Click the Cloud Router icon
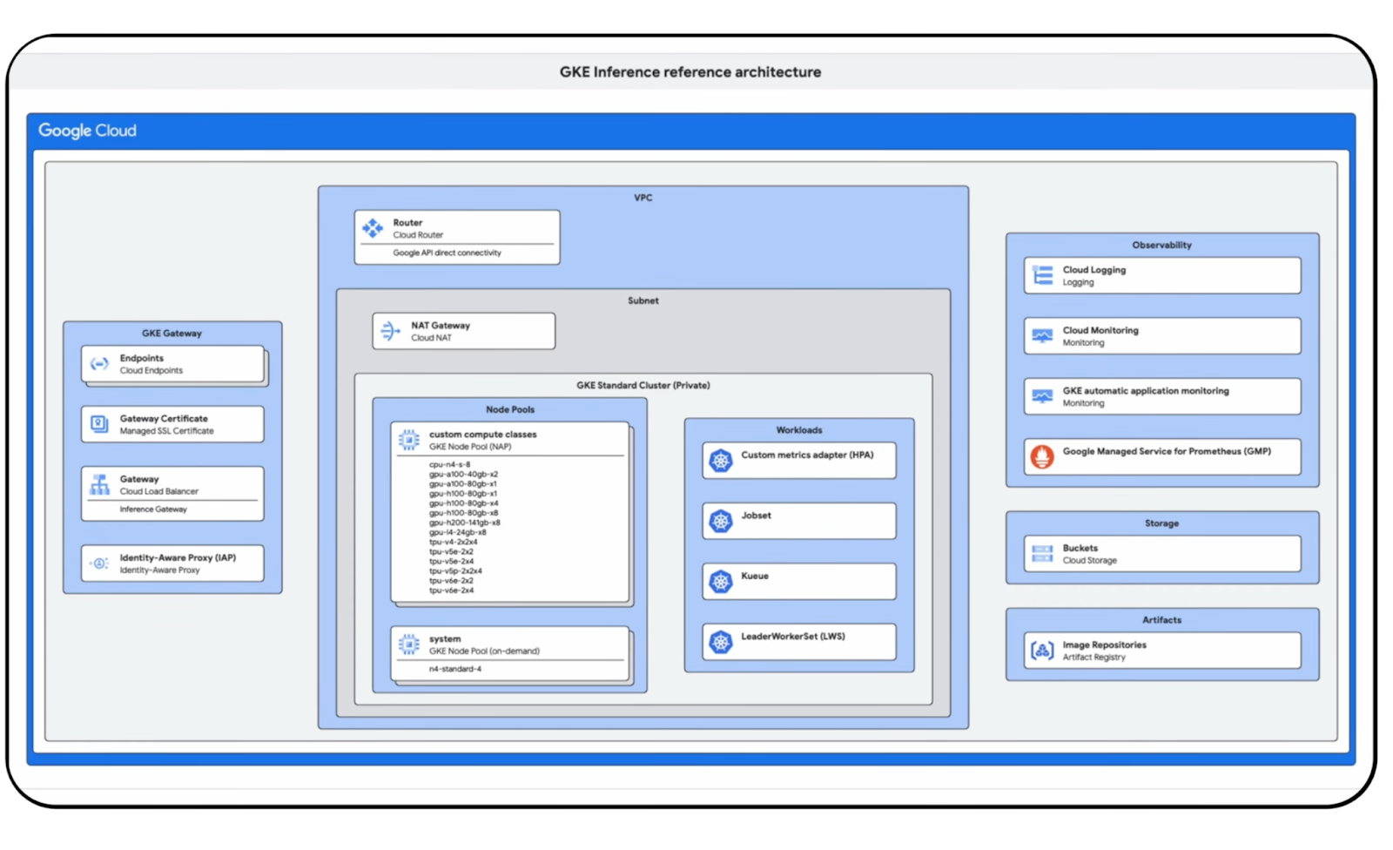 click(x=373, y=228)
